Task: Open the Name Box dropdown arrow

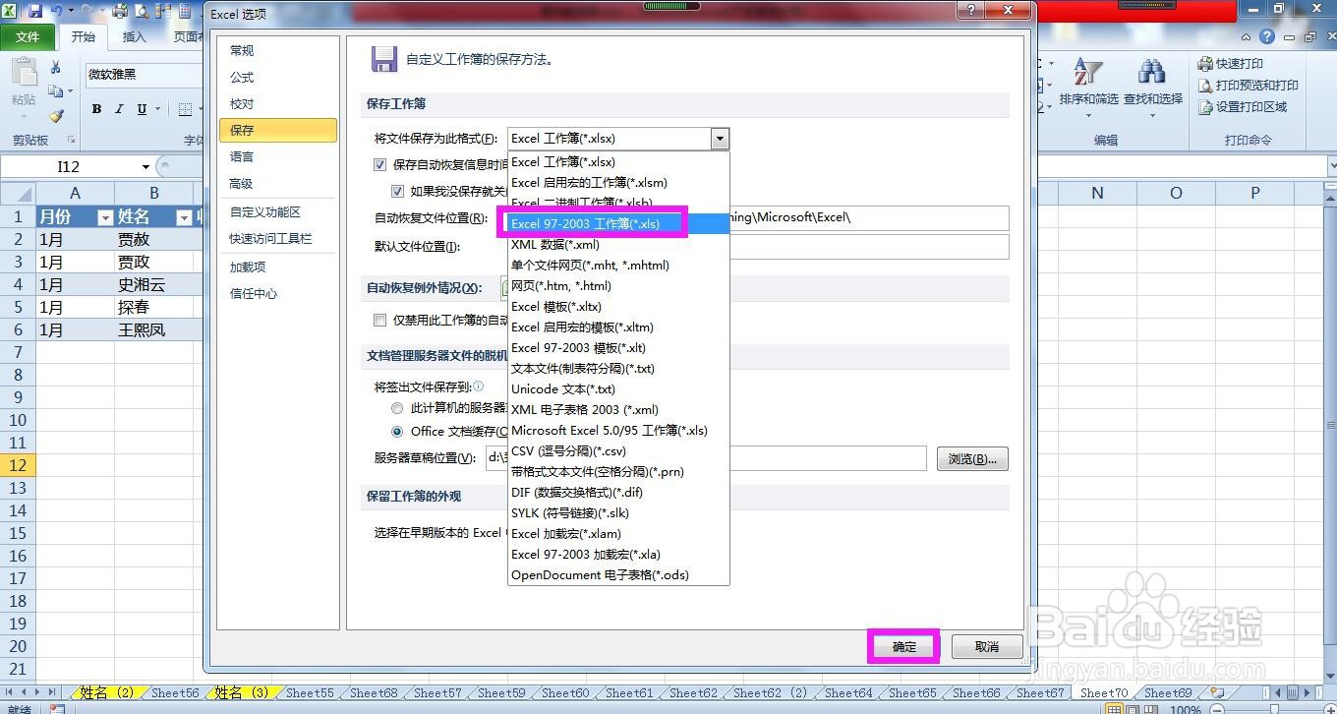Action: 145,167
